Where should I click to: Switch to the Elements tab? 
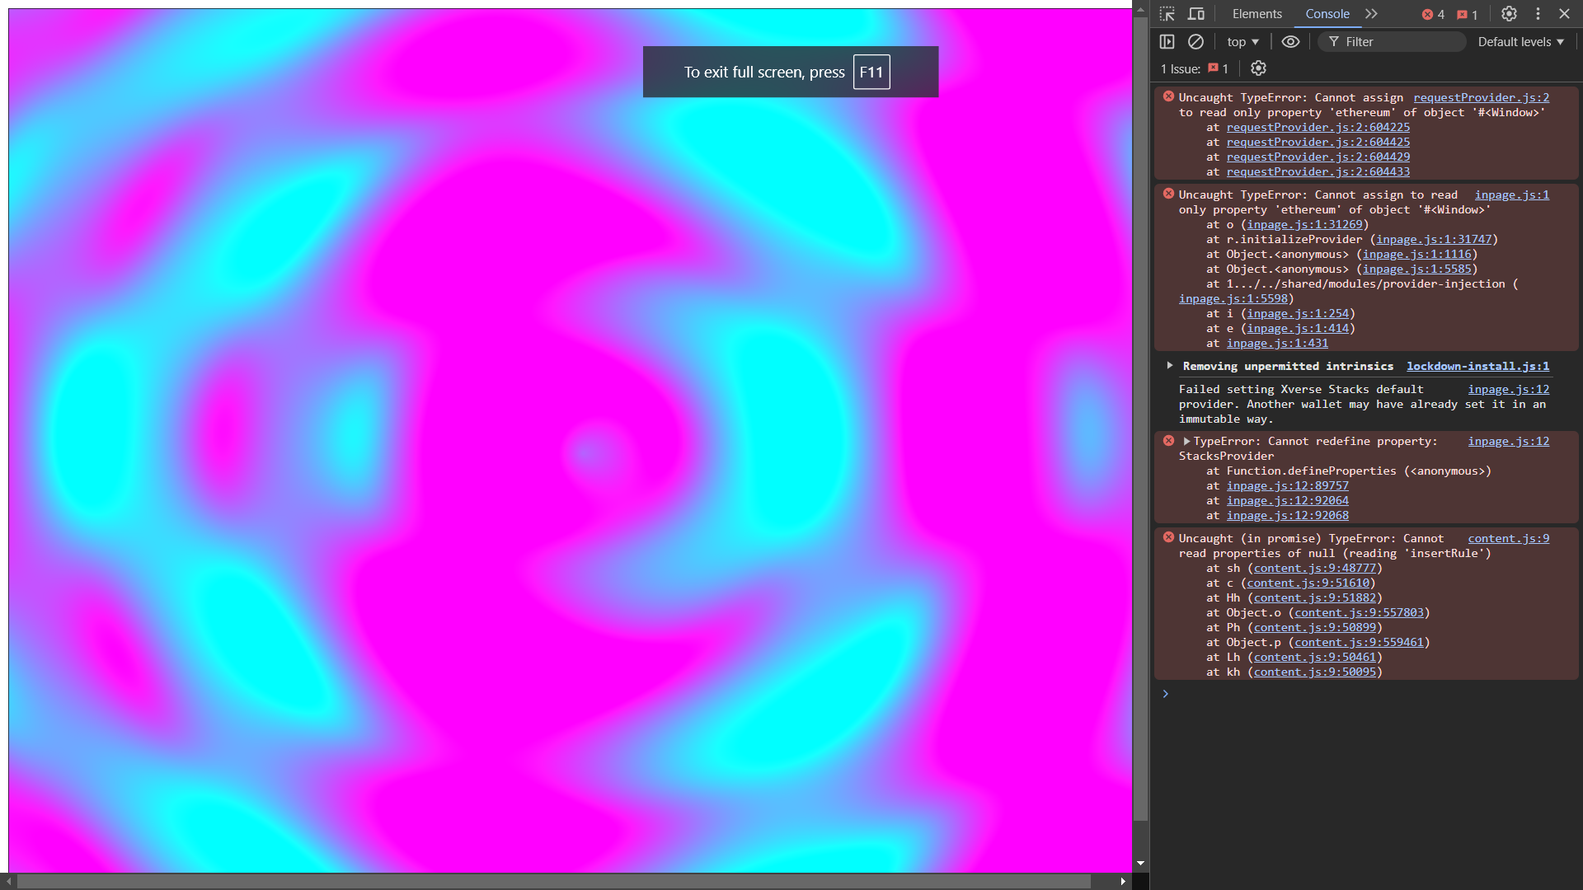tap(1256, 14)
